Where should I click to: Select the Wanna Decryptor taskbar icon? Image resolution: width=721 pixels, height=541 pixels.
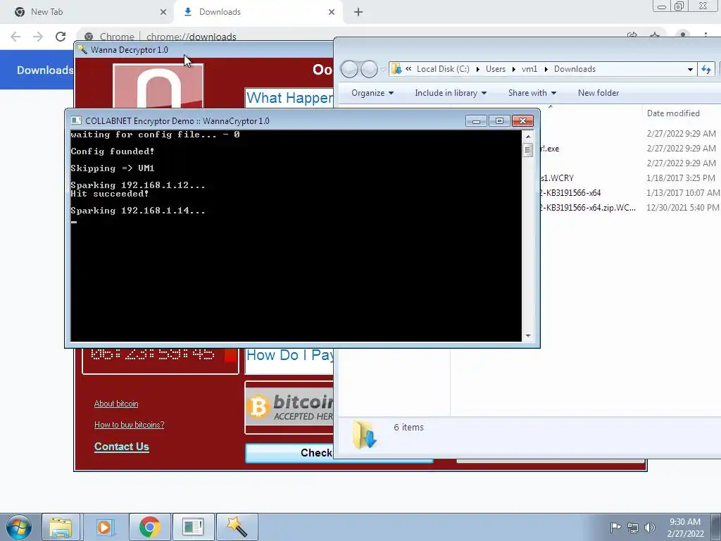click(237, 527)
